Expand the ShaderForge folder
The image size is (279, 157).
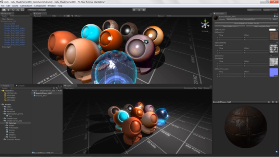pos(3,118)
